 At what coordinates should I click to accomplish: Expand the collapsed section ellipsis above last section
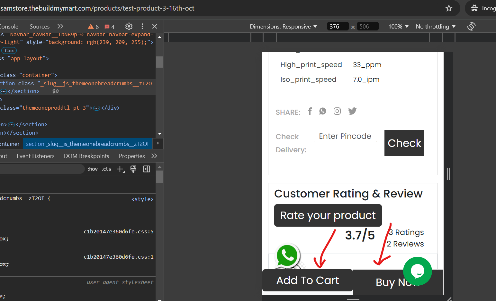click(11, 125)
